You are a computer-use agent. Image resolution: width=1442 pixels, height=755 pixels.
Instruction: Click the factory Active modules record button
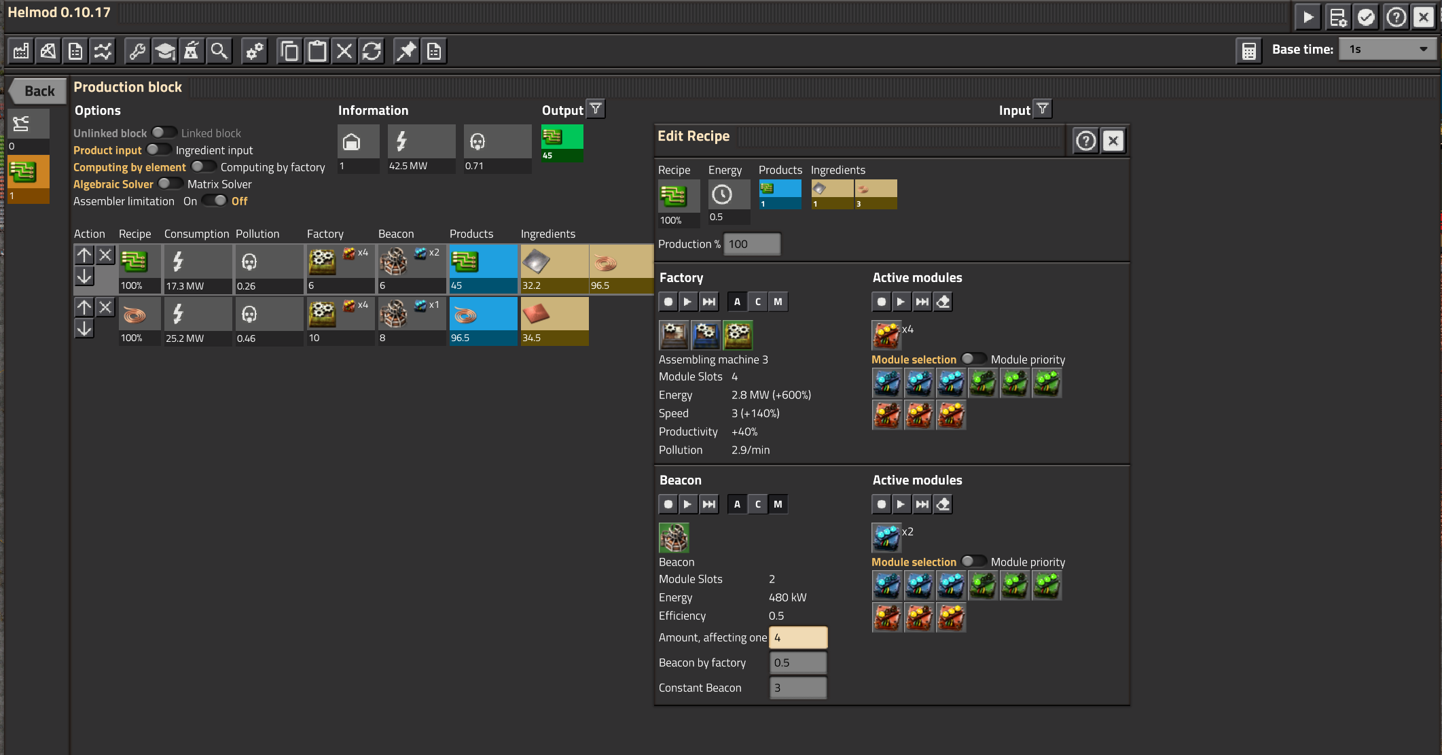(882, 302)
